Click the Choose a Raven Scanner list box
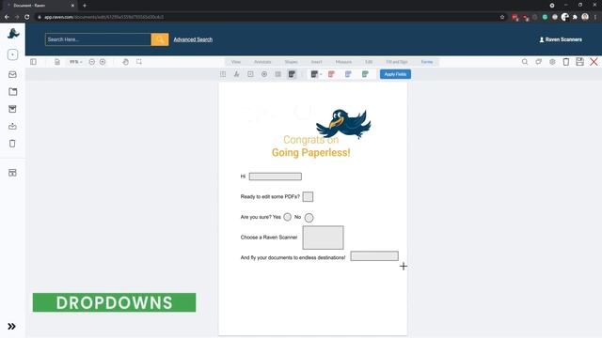Screen dimensions: 602x338 [323, 238]
